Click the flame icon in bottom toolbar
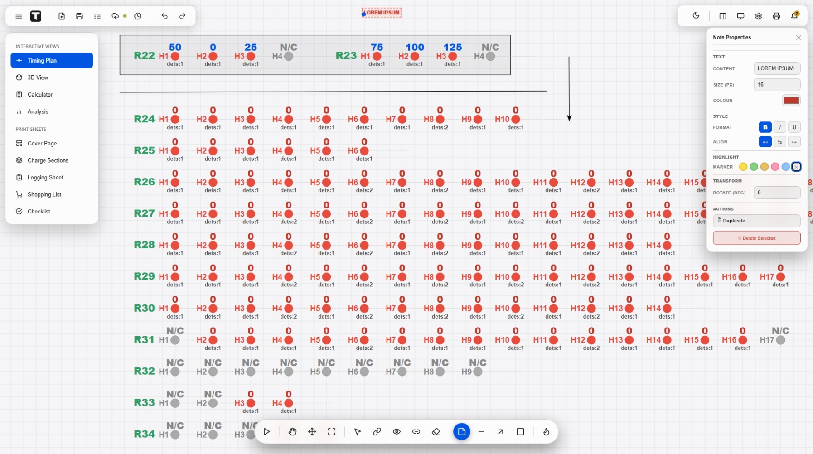This screenshot has height=454, width=813. coord(547,432)
